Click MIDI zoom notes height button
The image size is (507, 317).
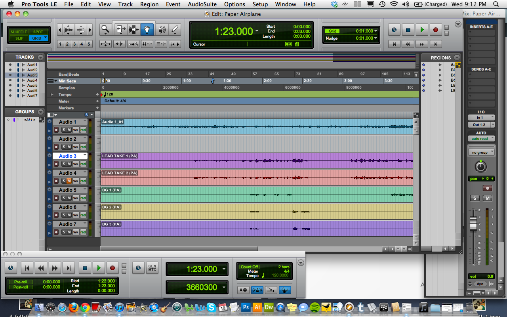click(80, 30)
